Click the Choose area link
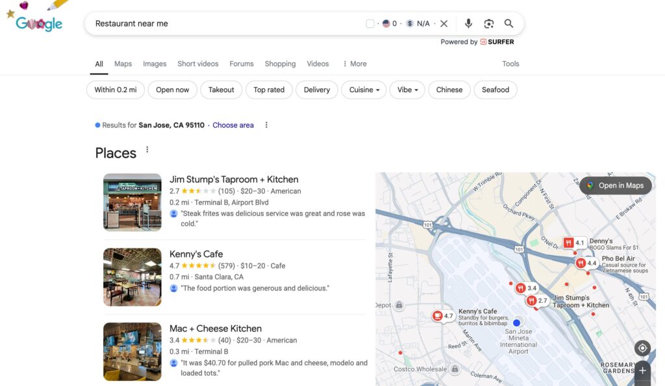The width and height of the screenshot is (665, 386). pos(233,125)
